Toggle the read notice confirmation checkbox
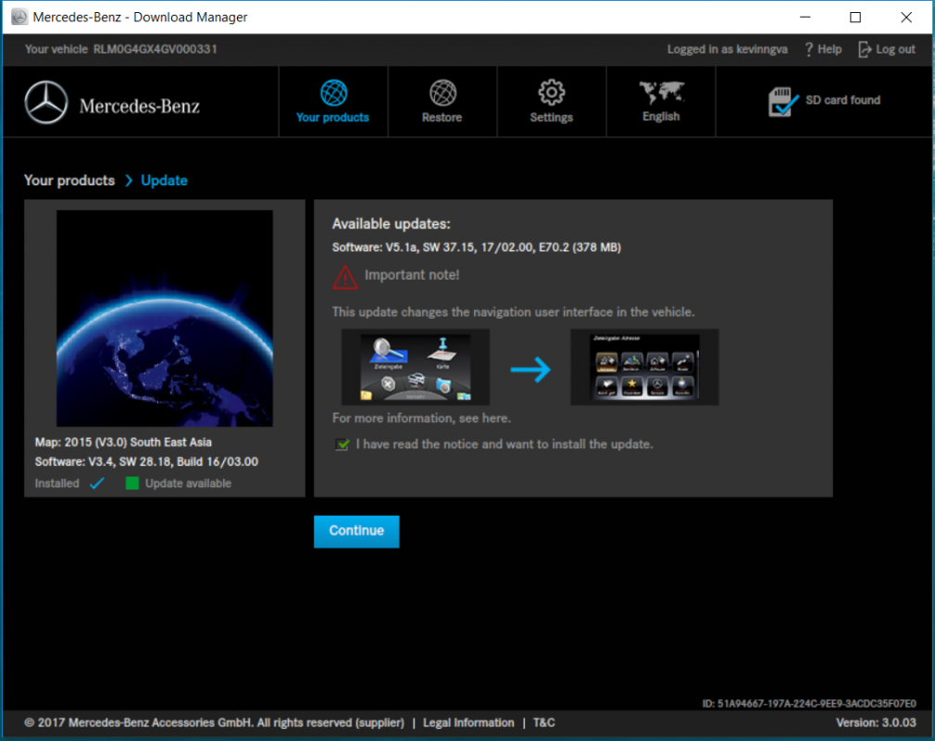Screen dimensions: 935x741 pos(343,445)
